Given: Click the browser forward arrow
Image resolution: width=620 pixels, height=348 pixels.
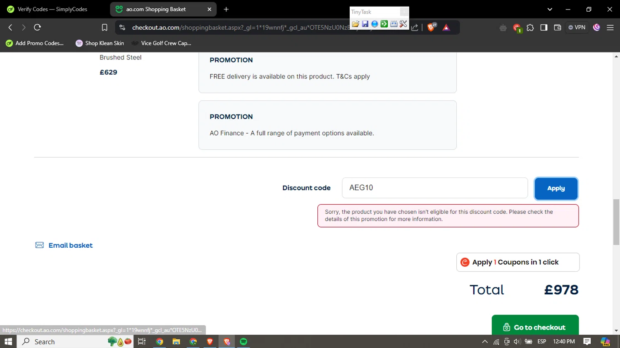Looking at the screenshot, I should (24, 27).
